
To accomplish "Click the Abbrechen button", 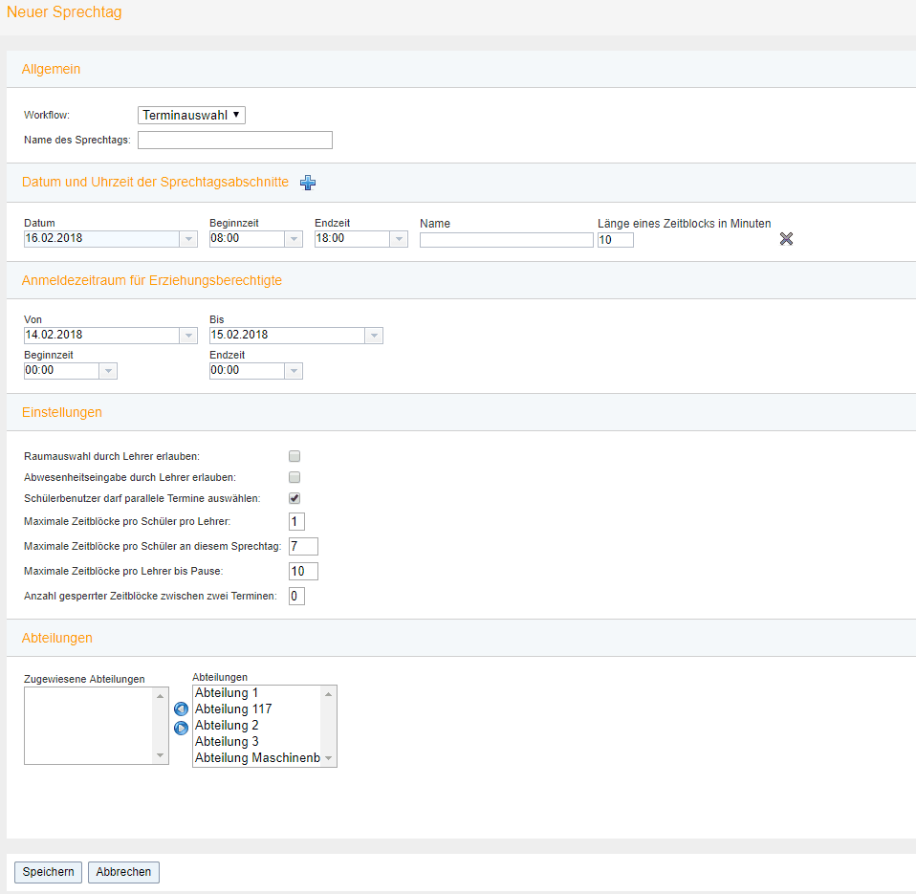I will (123, 872).
